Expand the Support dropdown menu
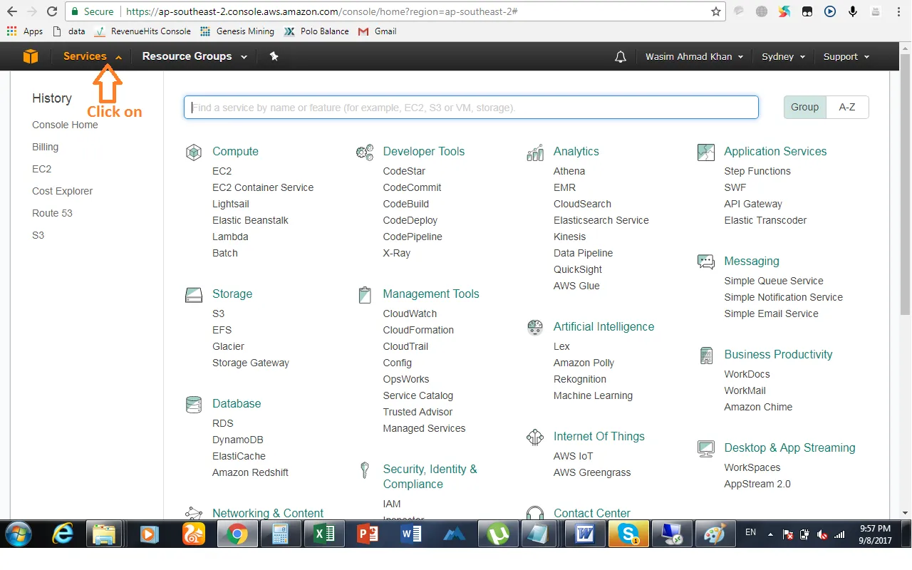The height and width of the screenshot is (570, 912). pyautogui.click(x=846, y=56)
